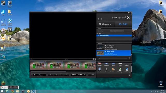Share to YouTube
The image size is (166, 93).
99,64
